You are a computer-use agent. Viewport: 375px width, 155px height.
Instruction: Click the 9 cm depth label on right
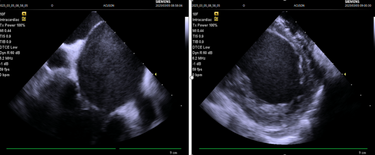[362, 153]
